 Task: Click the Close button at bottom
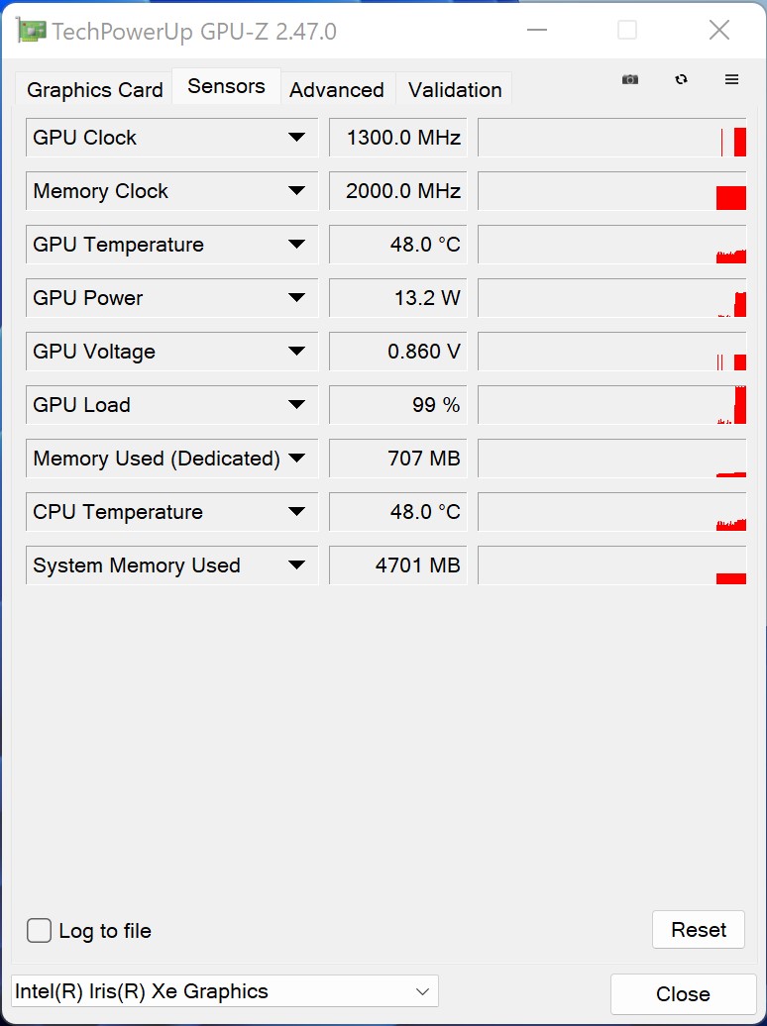(683, 994)
